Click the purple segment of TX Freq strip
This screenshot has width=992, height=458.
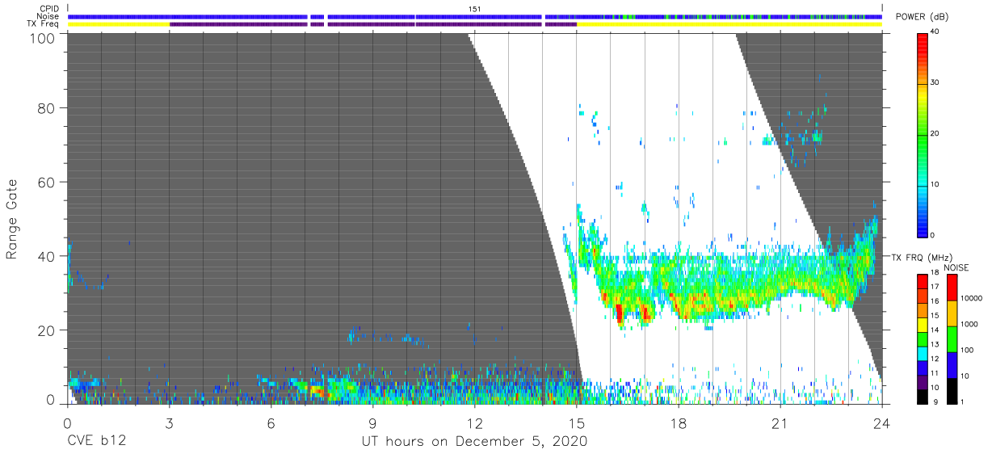click(x=372, y=24)
